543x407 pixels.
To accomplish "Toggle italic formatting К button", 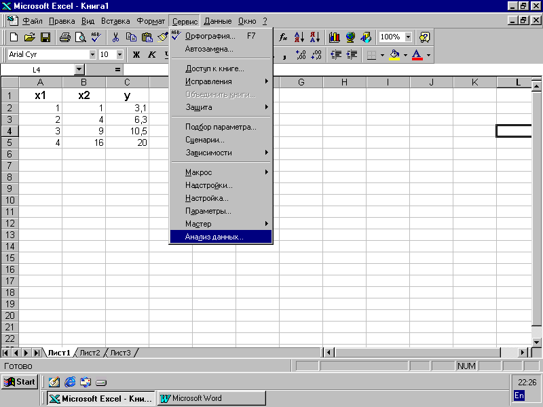I will click(x=151, y=54).
